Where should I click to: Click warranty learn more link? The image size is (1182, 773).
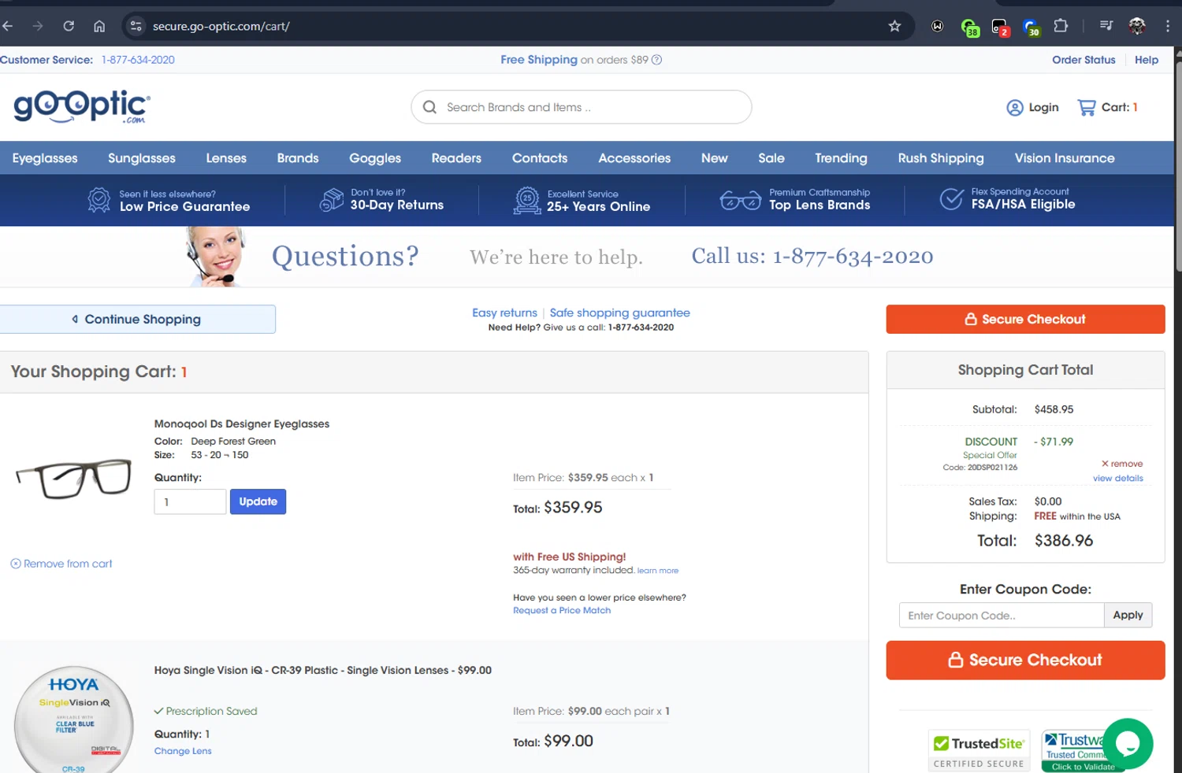tap(658, 571)
